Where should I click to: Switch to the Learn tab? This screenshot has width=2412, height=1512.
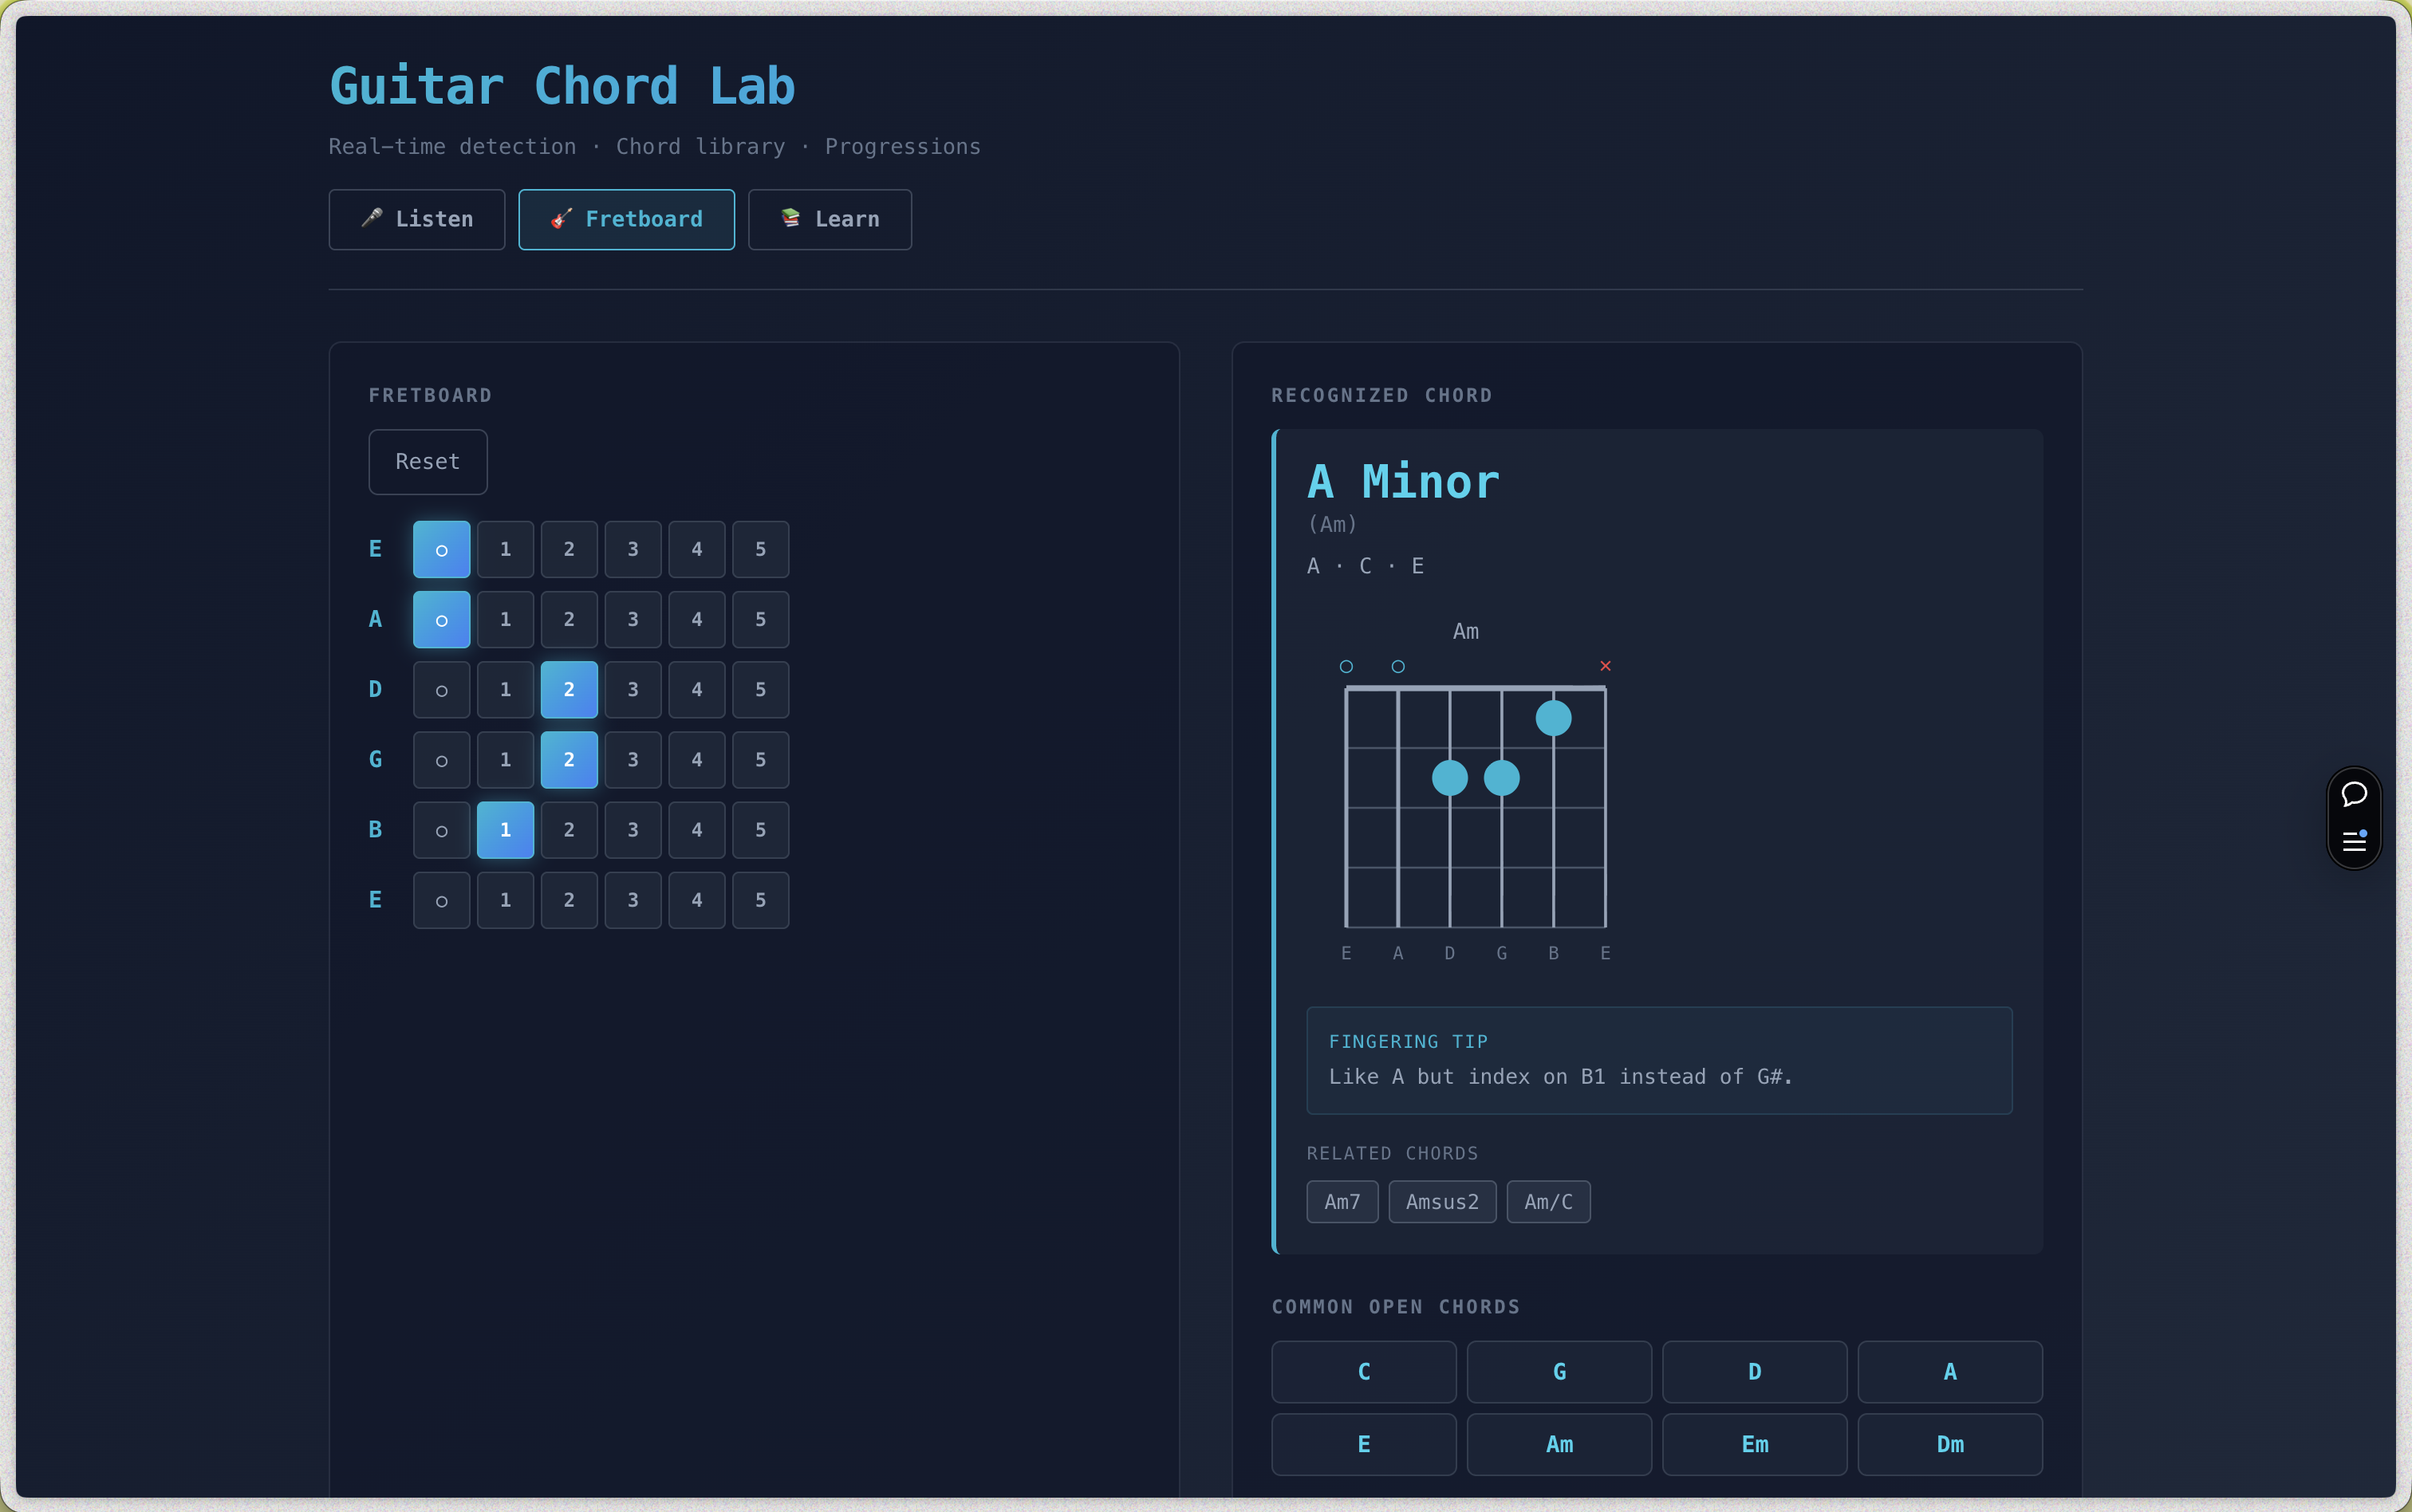click(x=830, y=219)
